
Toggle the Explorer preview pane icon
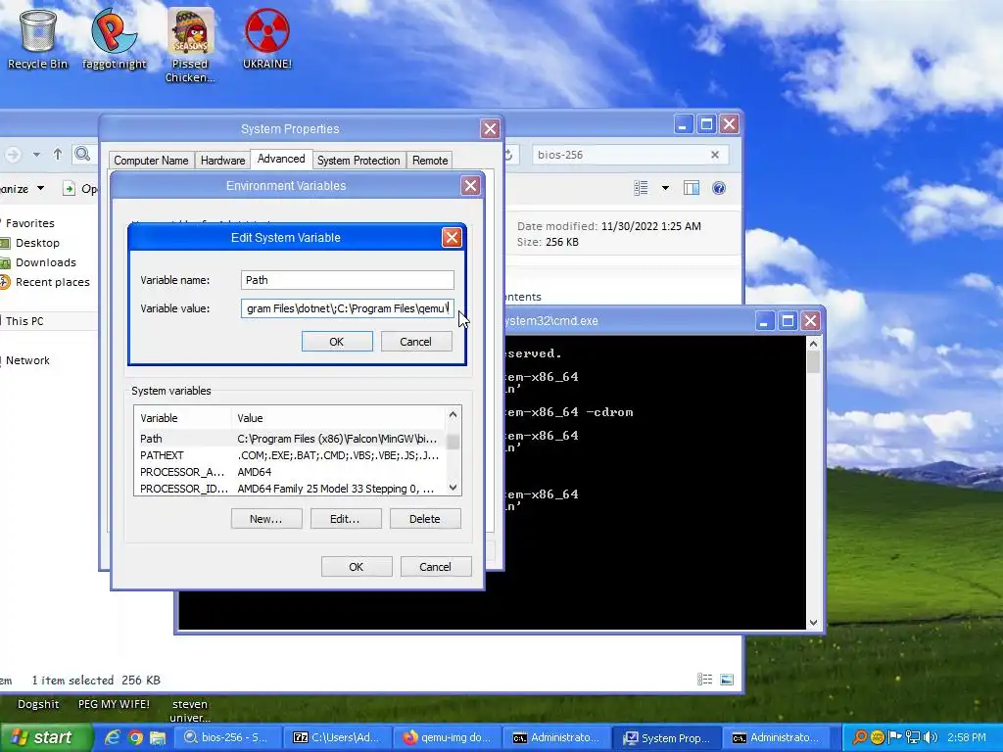[x=692, y=188]
